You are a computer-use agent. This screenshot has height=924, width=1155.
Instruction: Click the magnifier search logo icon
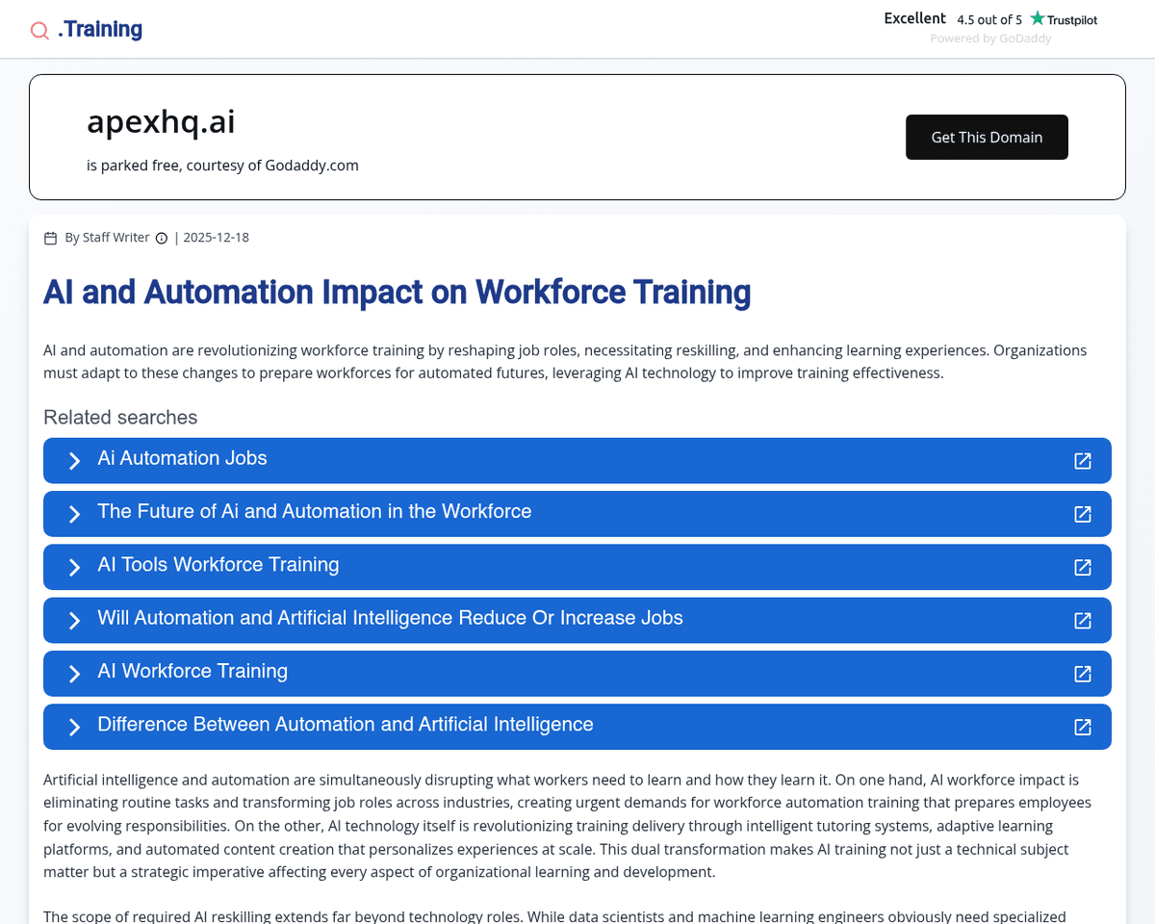point(39,31)
